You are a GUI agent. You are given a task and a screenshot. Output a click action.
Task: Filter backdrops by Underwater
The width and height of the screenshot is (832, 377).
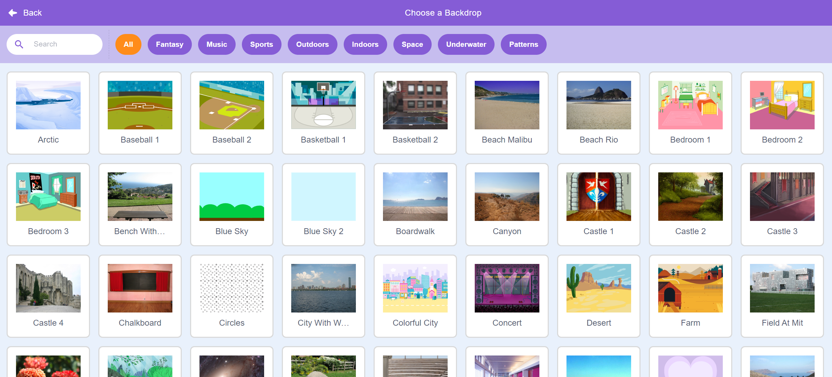(466, 44)
